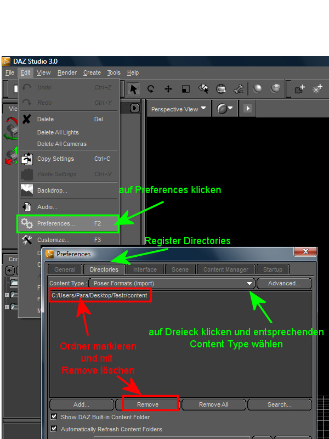This screenshot has height=439, width=329.
Task: Switch to the Content Manager tab
Action: click(x=226, y=269)
